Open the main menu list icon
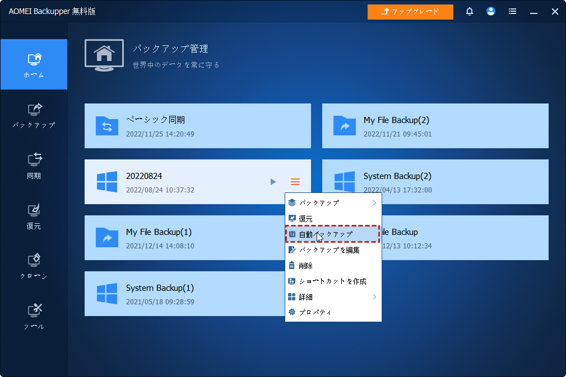Viewport: 566px width, 377px height. (x=512, y=12)
